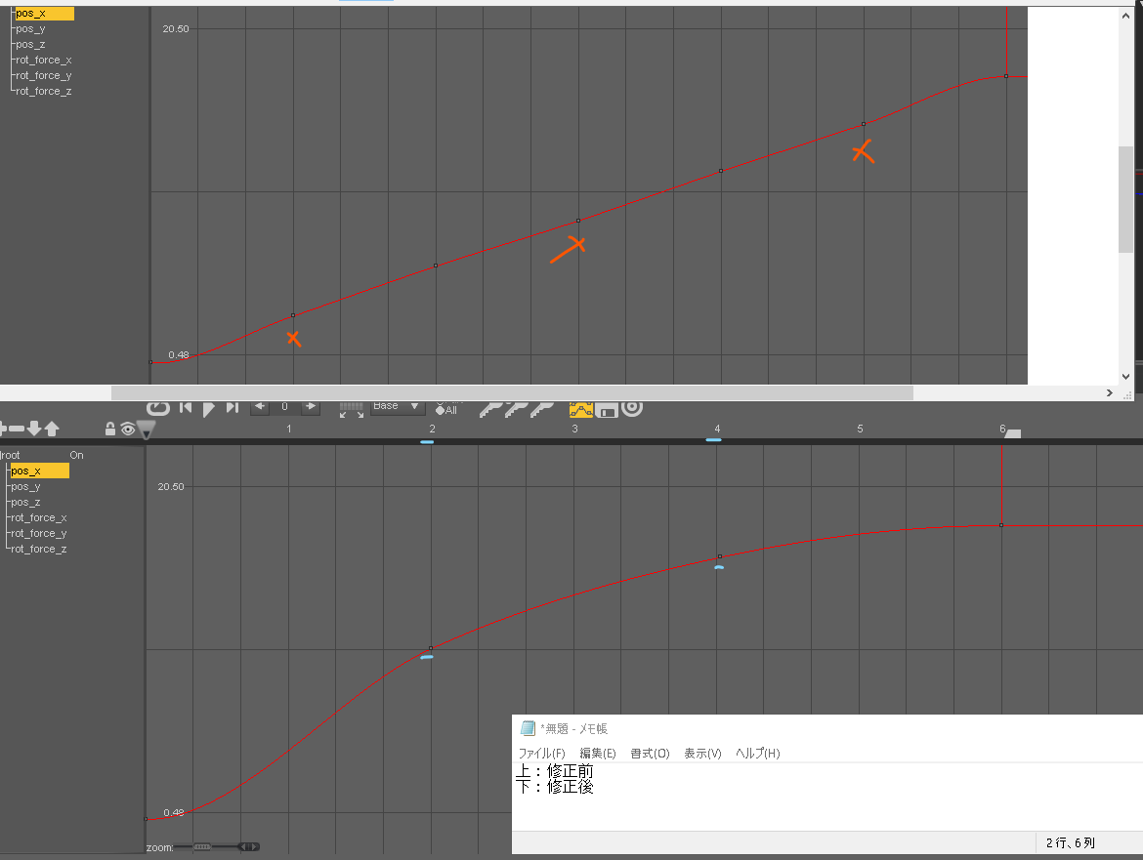Click frame 1 on the timeline ruler

pyautogui.click(x=289, y=429)
